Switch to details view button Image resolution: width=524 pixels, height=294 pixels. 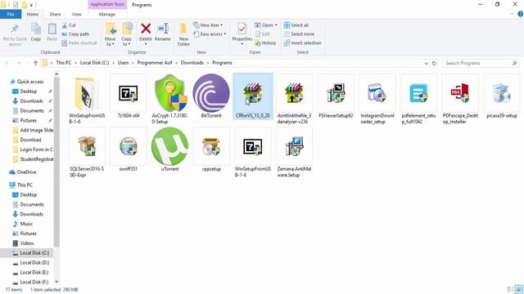(x=510, y=289)
